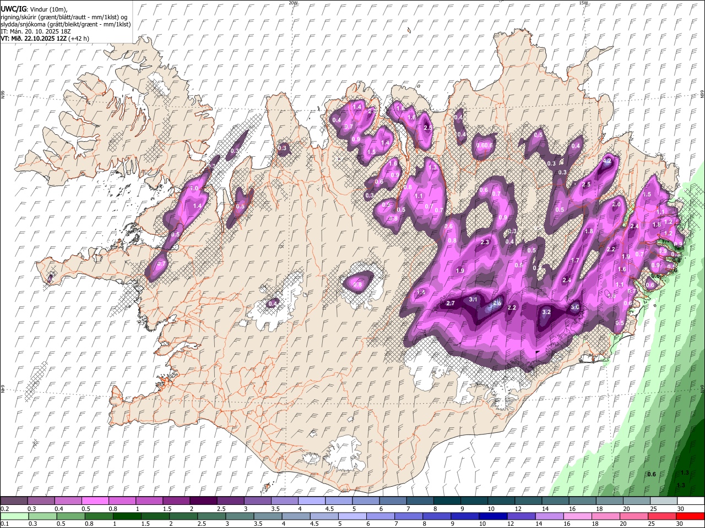This screenshot has width=705, height=528.
Task: Click the 15W longitude label
Action: click(x=583, y=3)
